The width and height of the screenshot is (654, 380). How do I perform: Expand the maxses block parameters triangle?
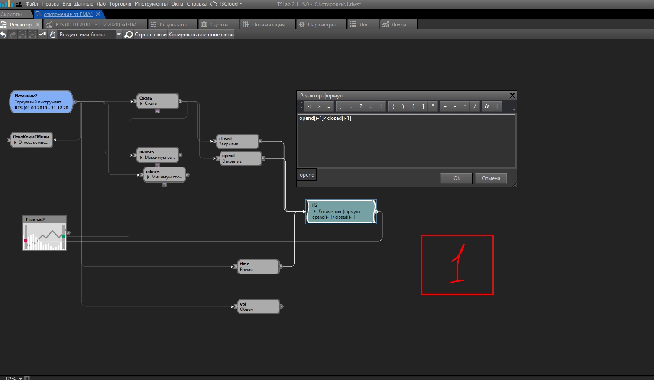click(x=141, y=158)
